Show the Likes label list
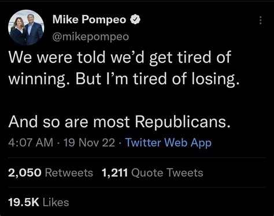The width and height of the screenshot is (274, 216). [56, 202]
